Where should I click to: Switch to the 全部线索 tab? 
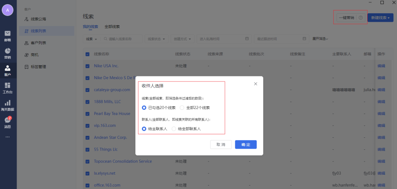(x=112, y=27)
